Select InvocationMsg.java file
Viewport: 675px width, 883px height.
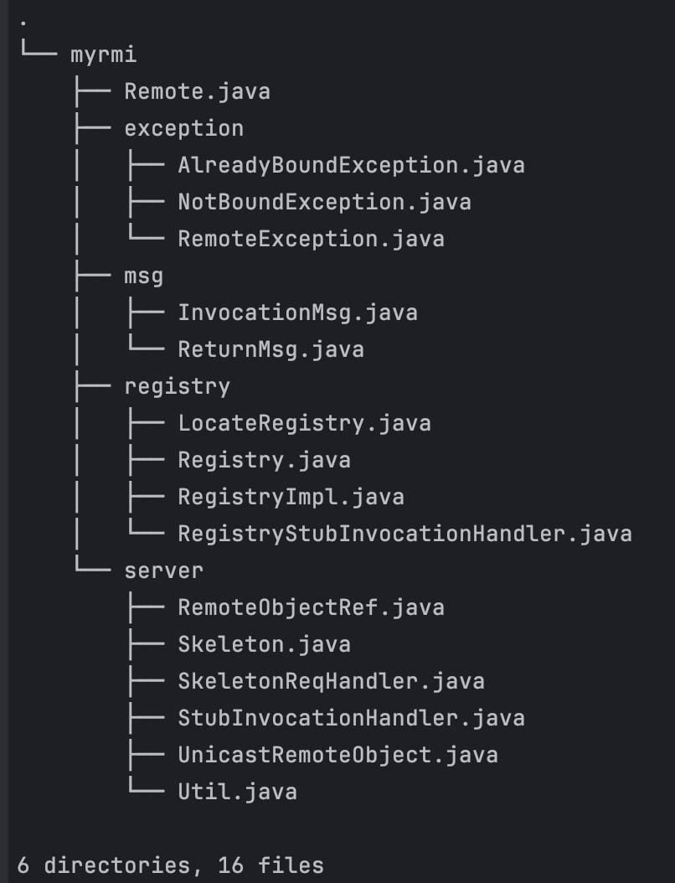tap(297, 312)
